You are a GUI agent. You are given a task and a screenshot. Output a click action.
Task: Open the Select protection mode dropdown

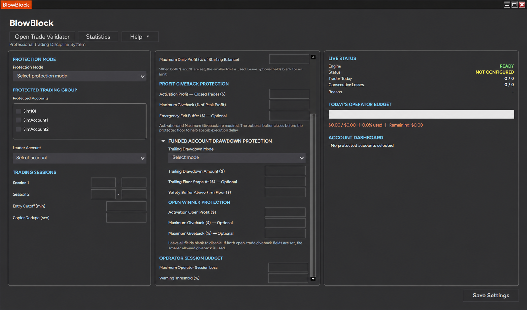tap(79, 76)
